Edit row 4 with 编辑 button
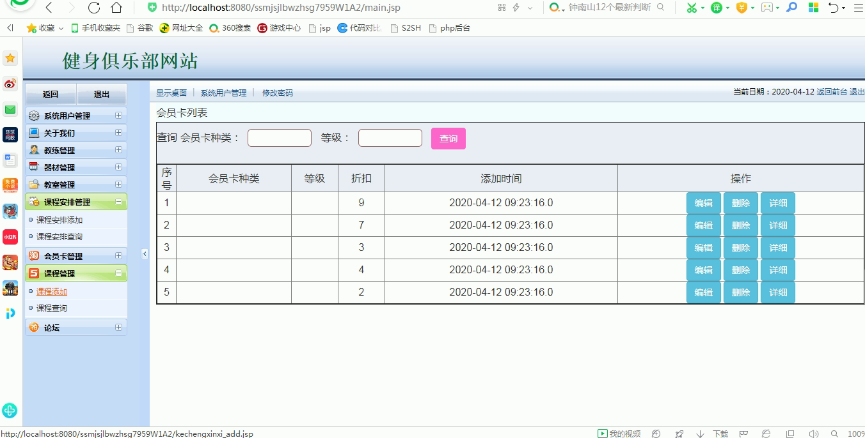 point(704,270)
